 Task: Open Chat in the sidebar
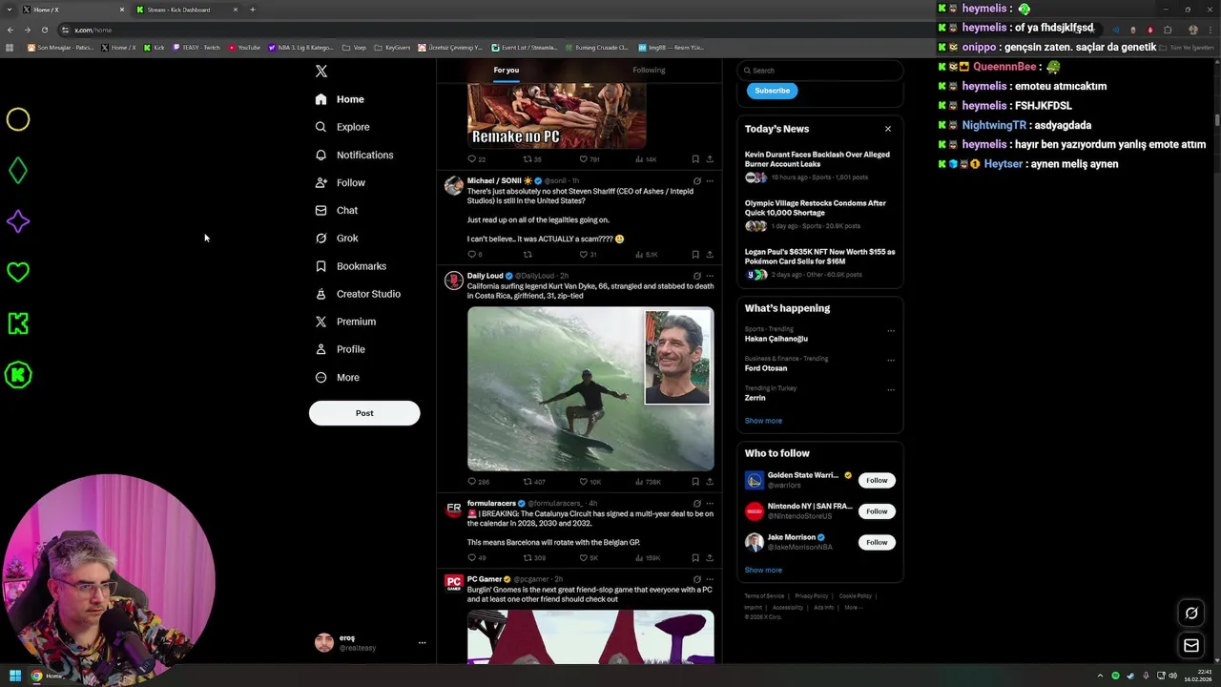tap(337, 210)
